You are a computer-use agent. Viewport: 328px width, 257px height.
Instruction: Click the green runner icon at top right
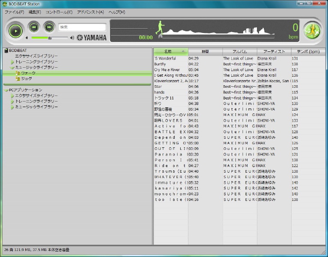(312, 30)
